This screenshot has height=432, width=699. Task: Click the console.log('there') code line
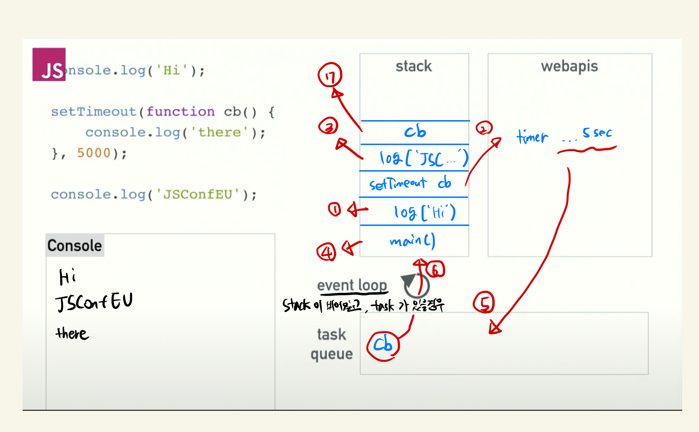click(175, 132)
